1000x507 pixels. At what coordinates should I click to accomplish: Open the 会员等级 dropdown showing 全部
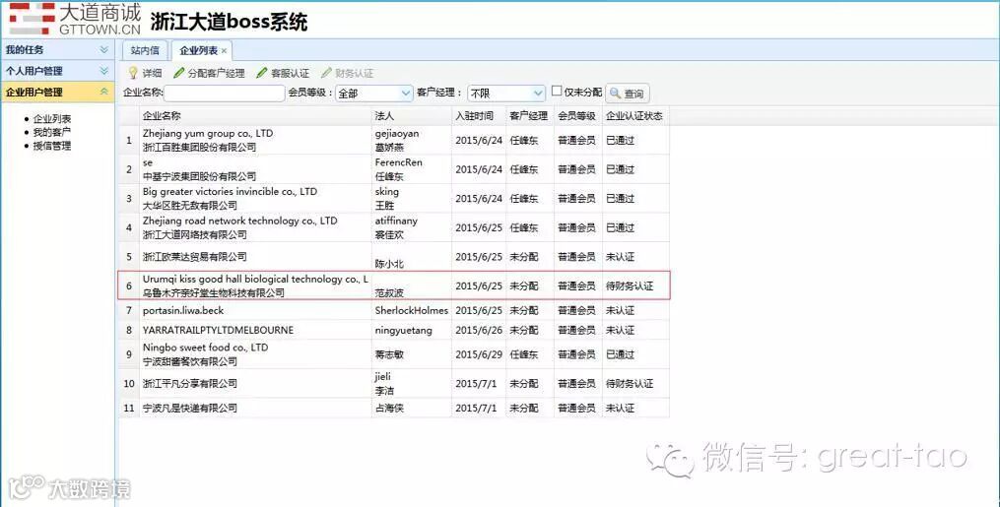pos(374,93)
